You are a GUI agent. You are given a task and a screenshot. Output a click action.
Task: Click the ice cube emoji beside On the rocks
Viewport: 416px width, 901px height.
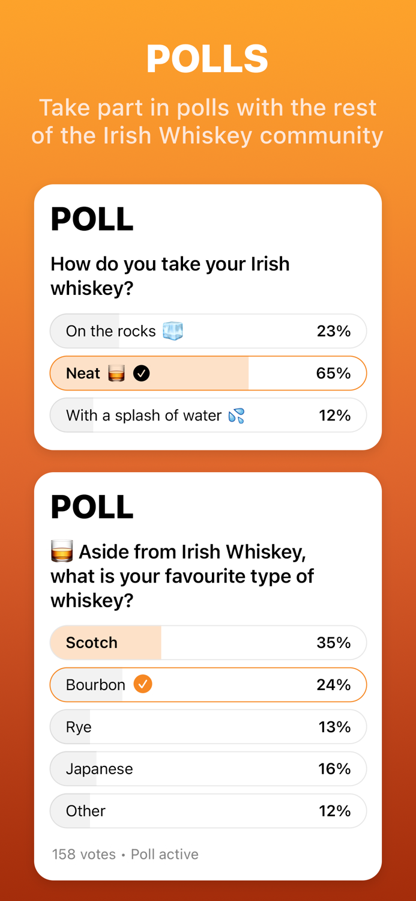coord(172,331)
